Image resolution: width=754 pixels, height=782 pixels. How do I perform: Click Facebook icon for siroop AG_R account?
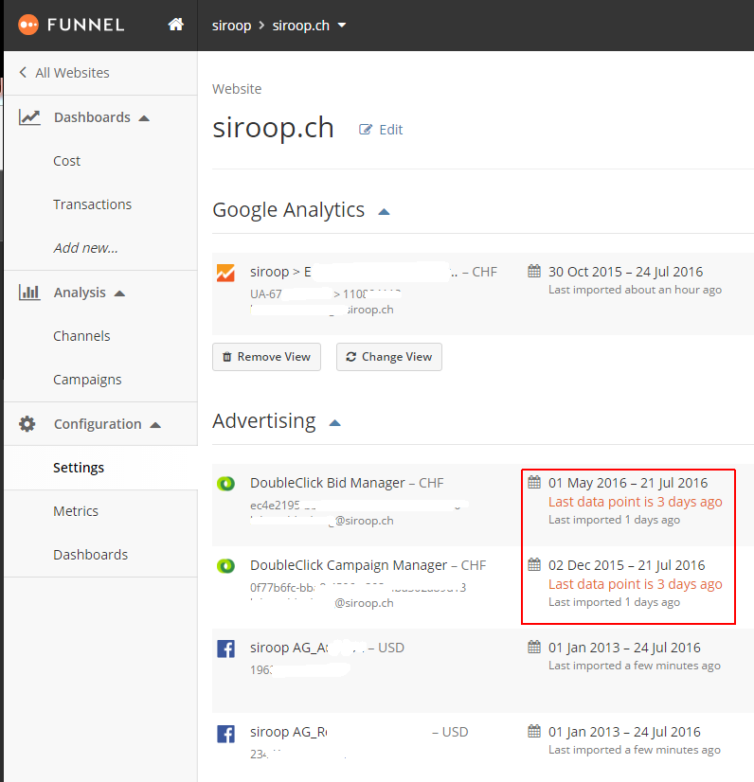(225, 734)
